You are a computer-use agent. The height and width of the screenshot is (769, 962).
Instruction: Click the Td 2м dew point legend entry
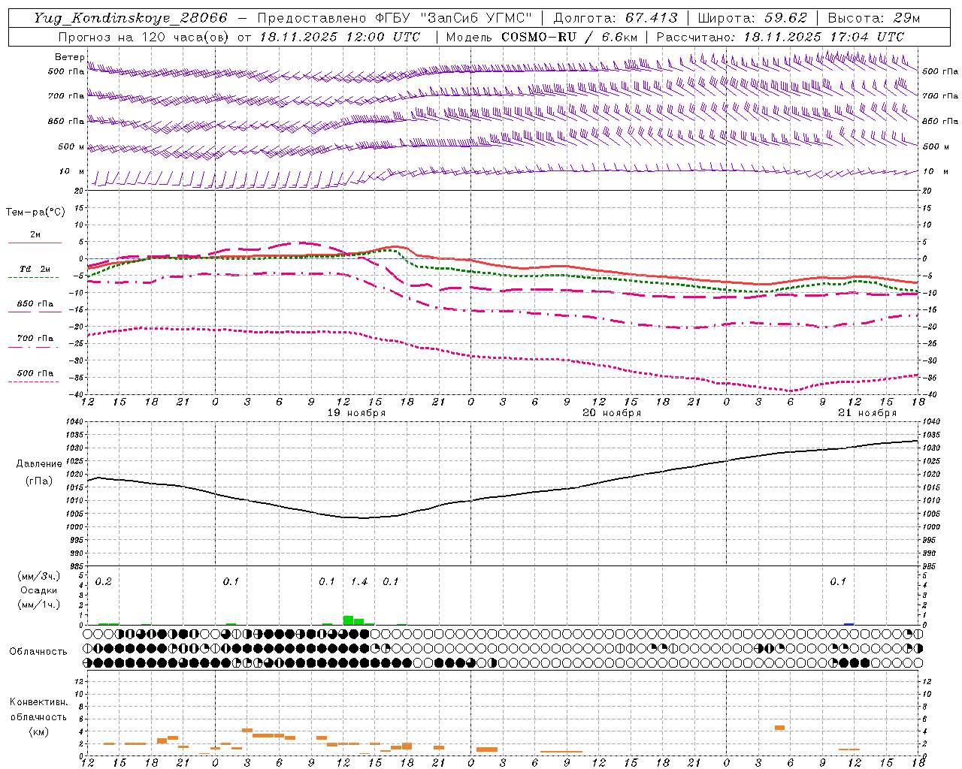pyautogui.click(x=35, y=269)
